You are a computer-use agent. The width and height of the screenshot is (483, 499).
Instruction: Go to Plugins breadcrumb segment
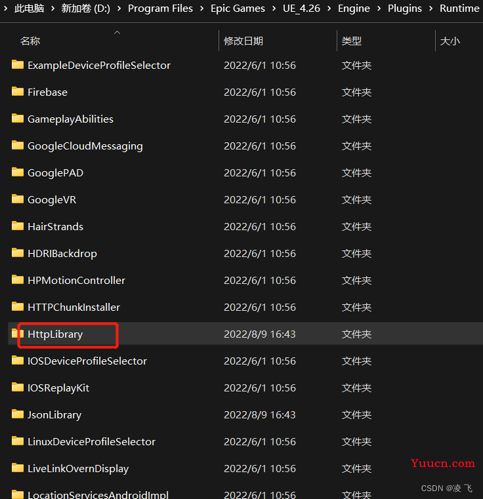pos(405,9)
